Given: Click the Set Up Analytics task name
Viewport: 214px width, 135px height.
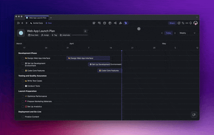Looking at the screenshot, I should (x=34, y=107).
